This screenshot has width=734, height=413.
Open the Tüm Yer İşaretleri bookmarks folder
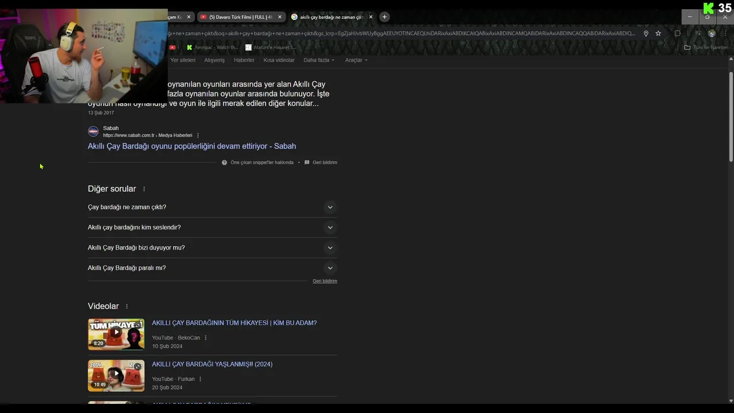pos(706,48)
